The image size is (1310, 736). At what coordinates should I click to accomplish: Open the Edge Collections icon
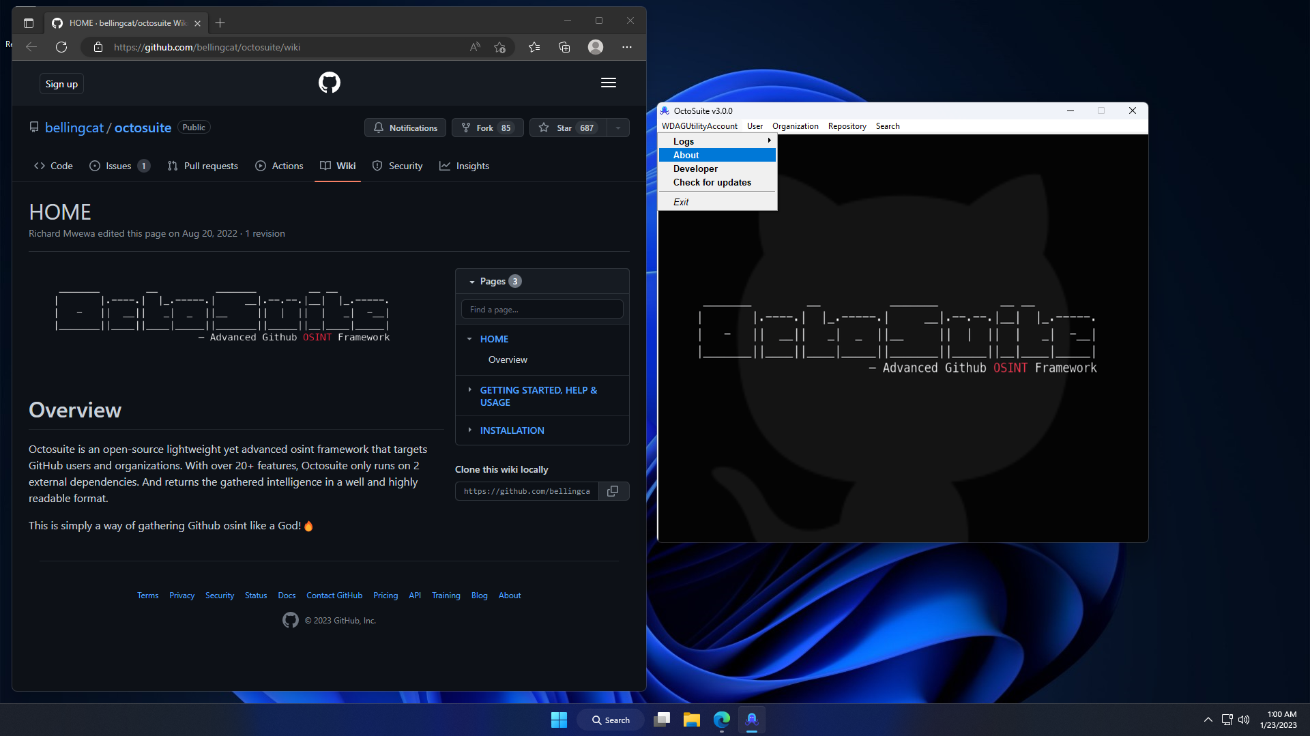(564, 47)
